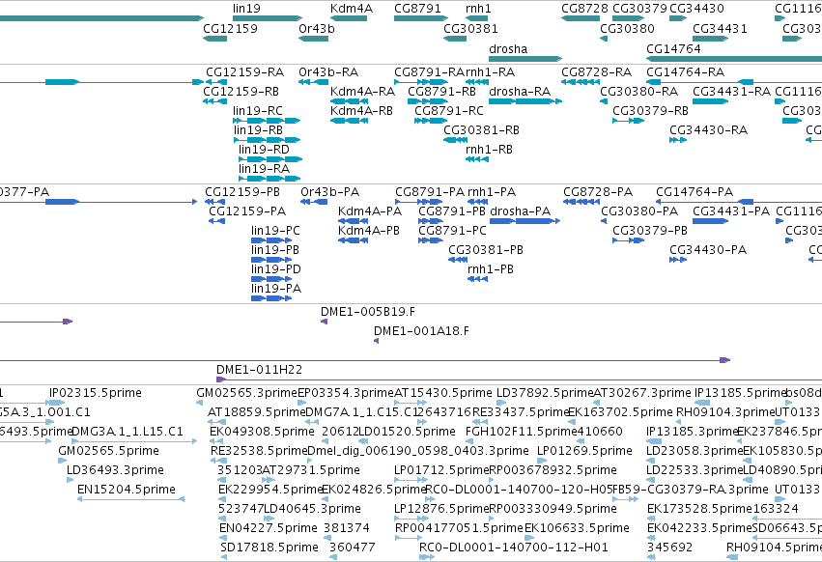Click the lin19 gene label in top track

click(246, 9)
